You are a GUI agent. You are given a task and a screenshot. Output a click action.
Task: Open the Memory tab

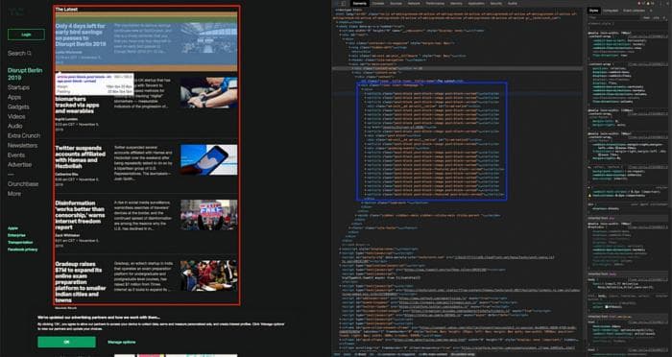pyautogui.click(x=456, y=4)
